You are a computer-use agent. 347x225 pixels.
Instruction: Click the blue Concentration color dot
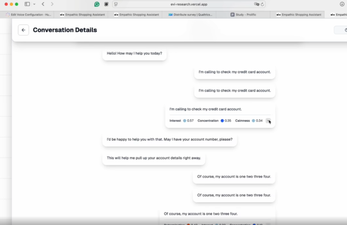[x=222, y=121]
